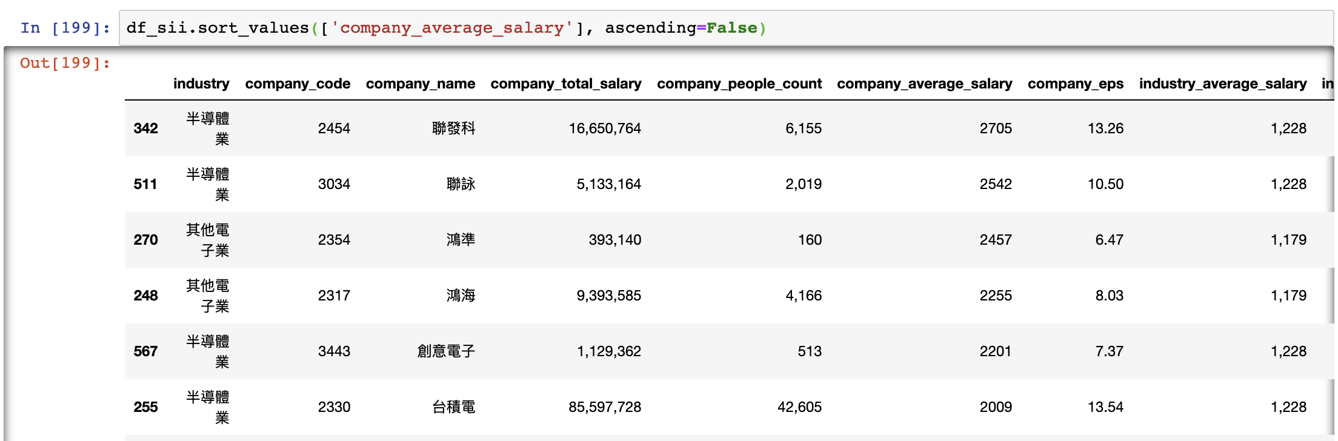Select row index 567

(x=145, y=351)
